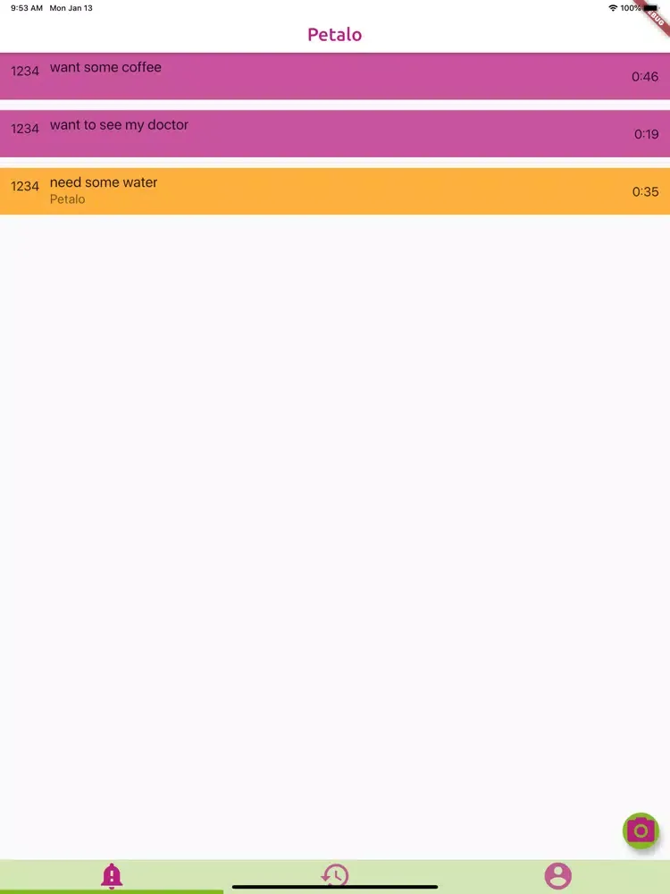Screen dimensions: 670x894
Task: Click the 0:35 timer
Action: click(646, 191)
